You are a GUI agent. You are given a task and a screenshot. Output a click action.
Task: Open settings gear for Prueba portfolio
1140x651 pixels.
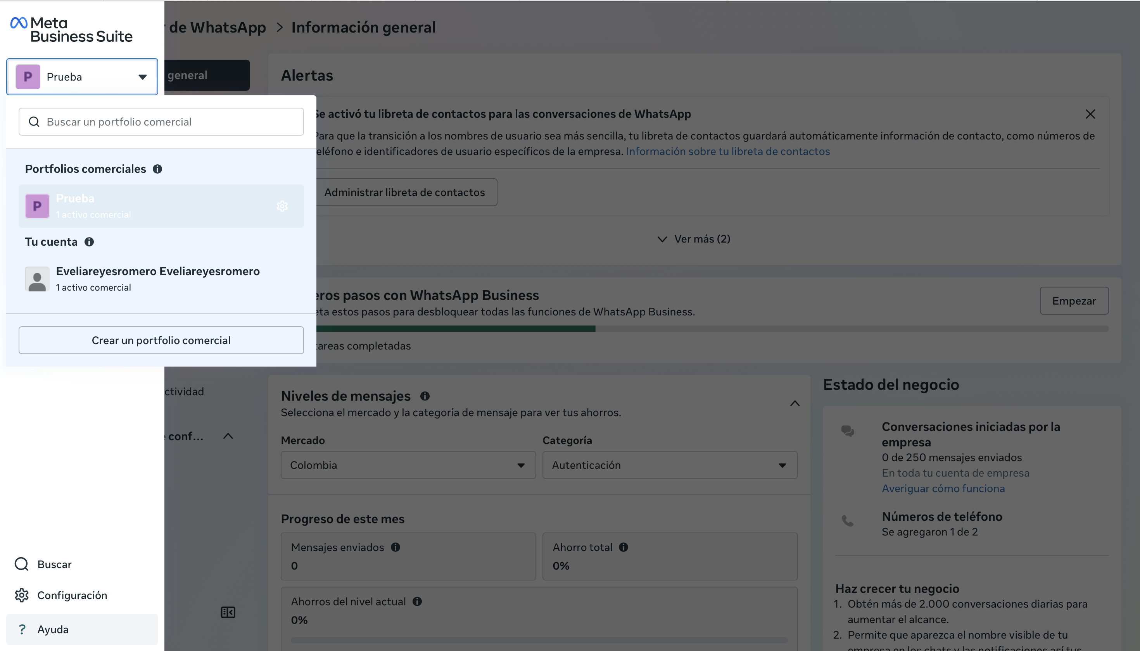coord(282,206)
